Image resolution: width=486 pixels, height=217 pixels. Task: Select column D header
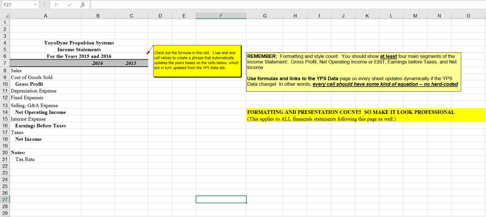coord(160,16)
